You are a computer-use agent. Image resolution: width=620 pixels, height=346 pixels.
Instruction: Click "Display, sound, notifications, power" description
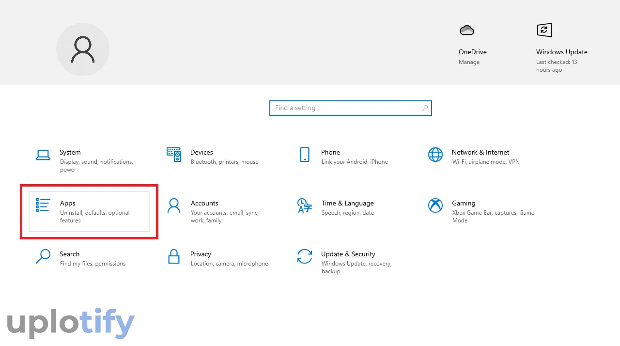click(x=96, y=166)
